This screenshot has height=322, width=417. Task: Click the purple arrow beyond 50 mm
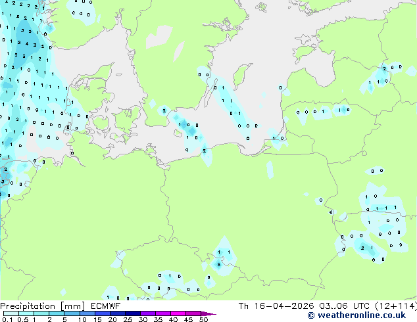[x=208, y=313]
